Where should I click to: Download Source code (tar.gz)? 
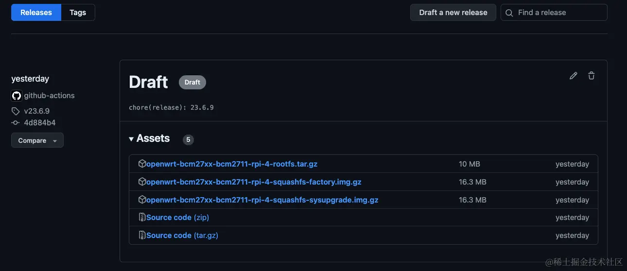(x=182, y=236)
